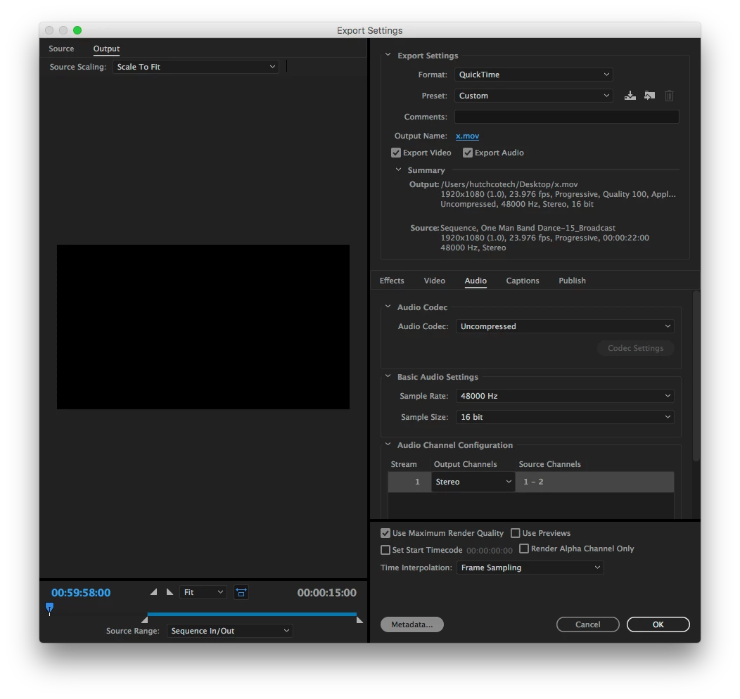This screenshot has height=699, width=740.
Task: Click the Set Start Timecode value field
Action: 490,551
